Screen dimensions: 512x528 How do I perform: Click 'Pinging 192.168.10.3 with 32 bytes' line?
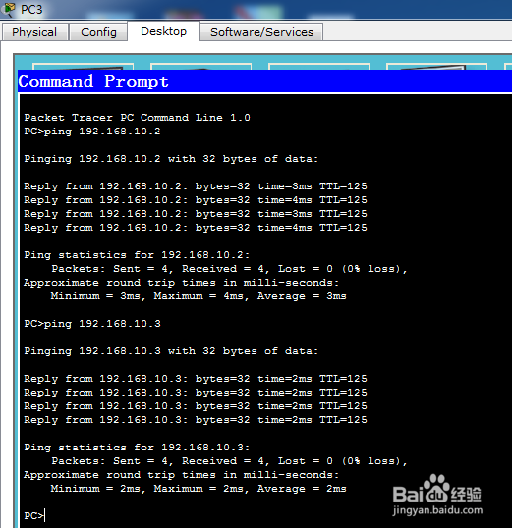tap(171, 351)
